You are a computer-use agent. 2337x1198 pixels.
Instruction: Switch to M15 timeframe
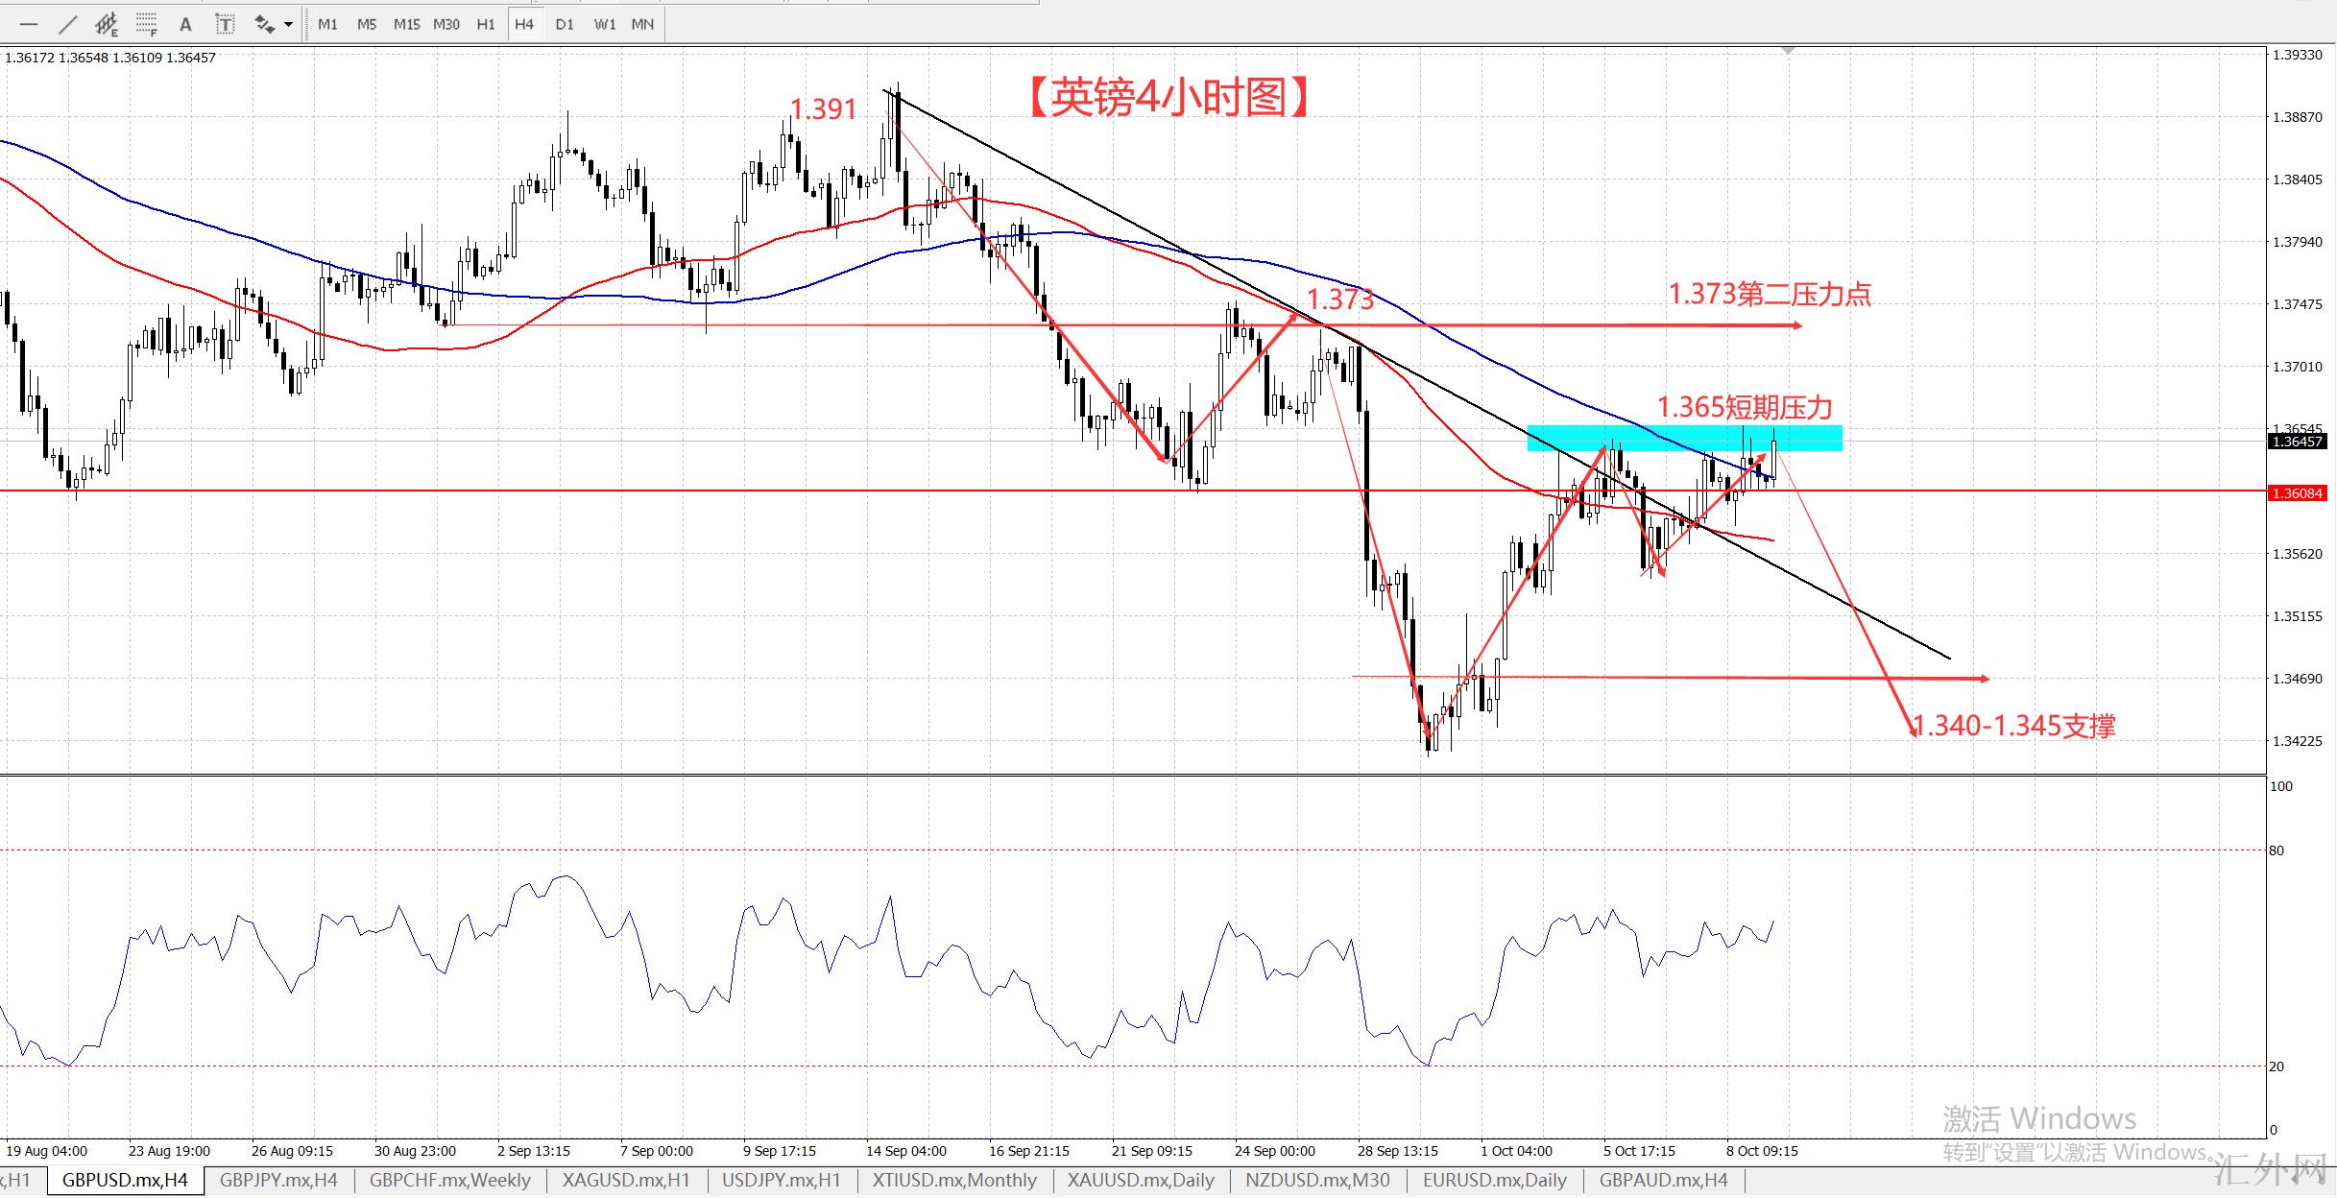(406, 24)
